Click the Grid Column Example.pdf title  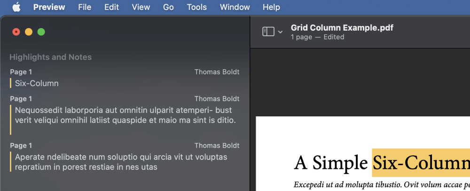click(x=342, y=28)
